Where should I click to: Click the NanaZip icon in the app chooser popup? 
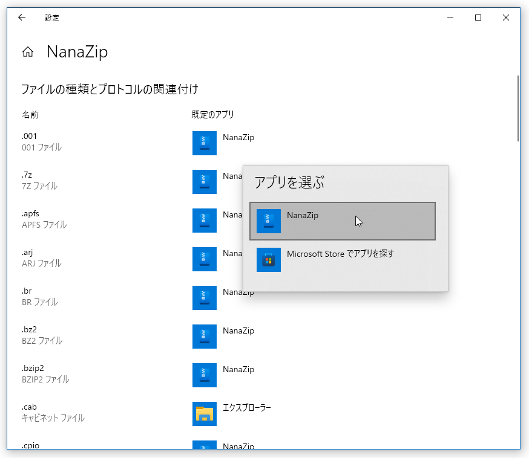pos(269,221)
